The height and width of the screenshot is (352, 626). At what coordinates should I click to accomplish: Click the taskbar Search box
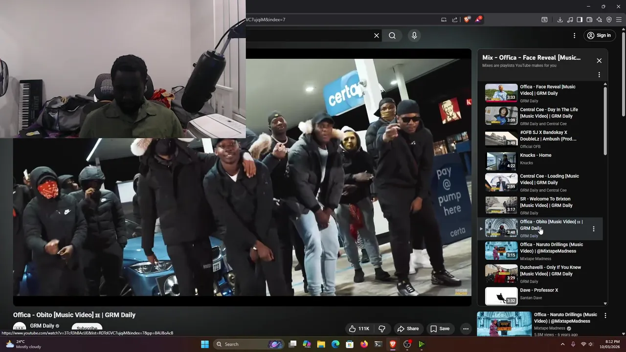(249, 344)
